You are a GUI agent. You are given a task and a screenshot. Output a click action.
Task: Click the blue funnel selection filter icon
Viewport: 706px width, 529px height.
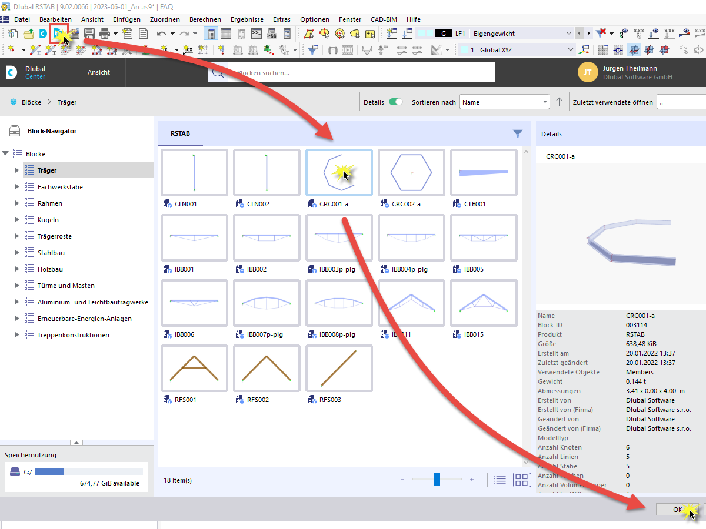point(314,50)
